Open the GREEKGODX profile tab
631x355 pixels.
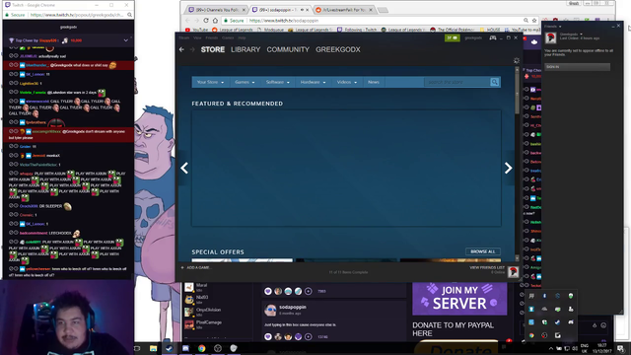pyautogui.click(x=338, y=49)
